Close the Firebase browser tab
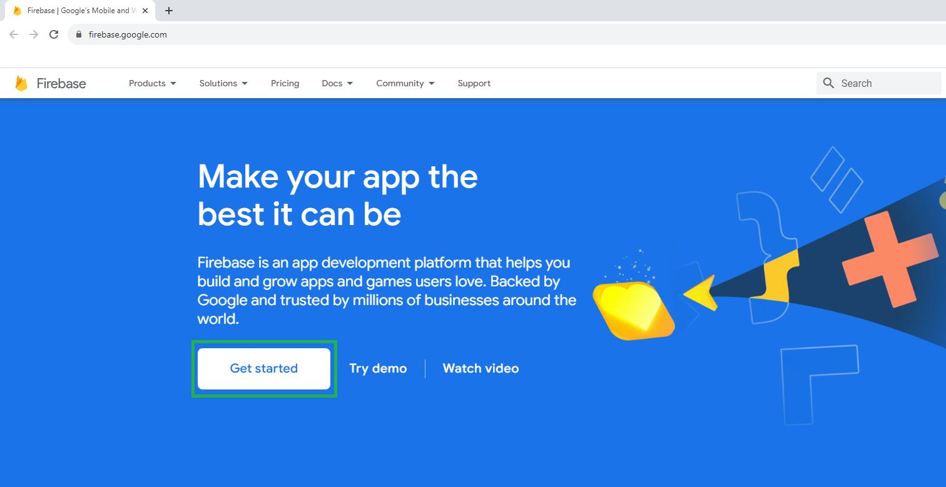946x487 pixels. click(x=145, y=11)
